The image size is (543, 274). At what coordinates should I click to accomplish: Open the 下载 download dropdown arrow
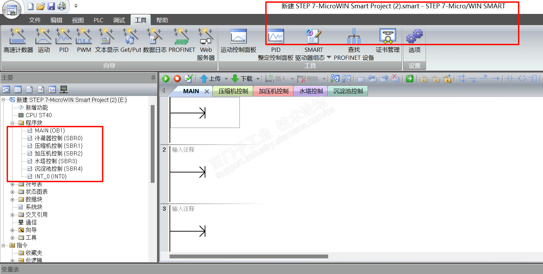click(x=258, y=79)
